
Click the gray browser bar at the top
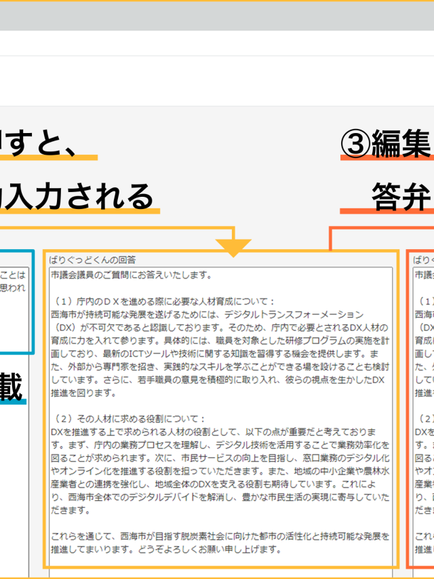[217, 16]
